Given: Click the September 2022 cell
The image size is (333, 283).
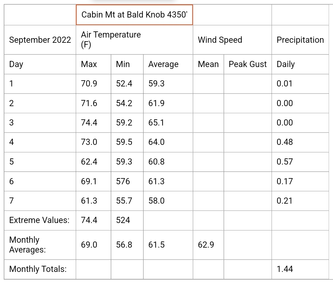Looking at the screenshot, I should pyautogui.click(x=40, y=40).
